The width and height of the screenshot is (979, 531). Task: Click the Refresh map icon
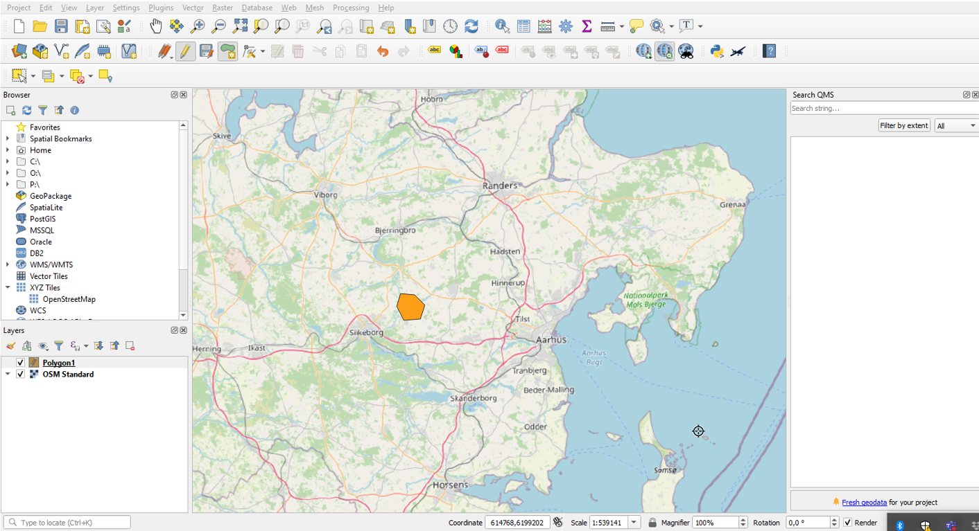(471, 26)
